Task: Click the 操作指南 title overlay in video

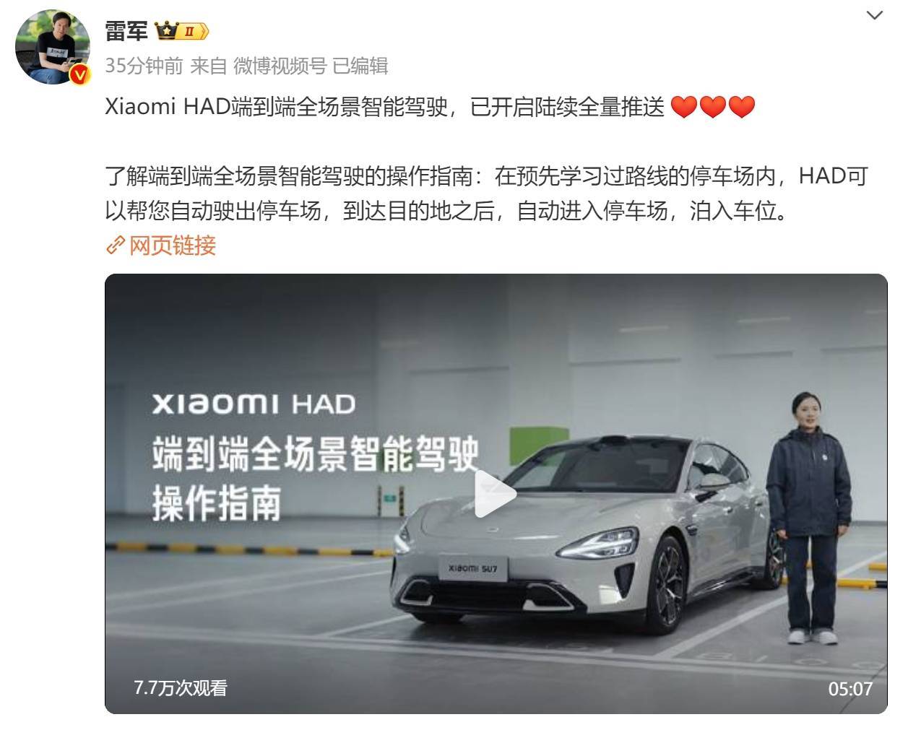Action: pyautogui.click(x=217, y=503)
